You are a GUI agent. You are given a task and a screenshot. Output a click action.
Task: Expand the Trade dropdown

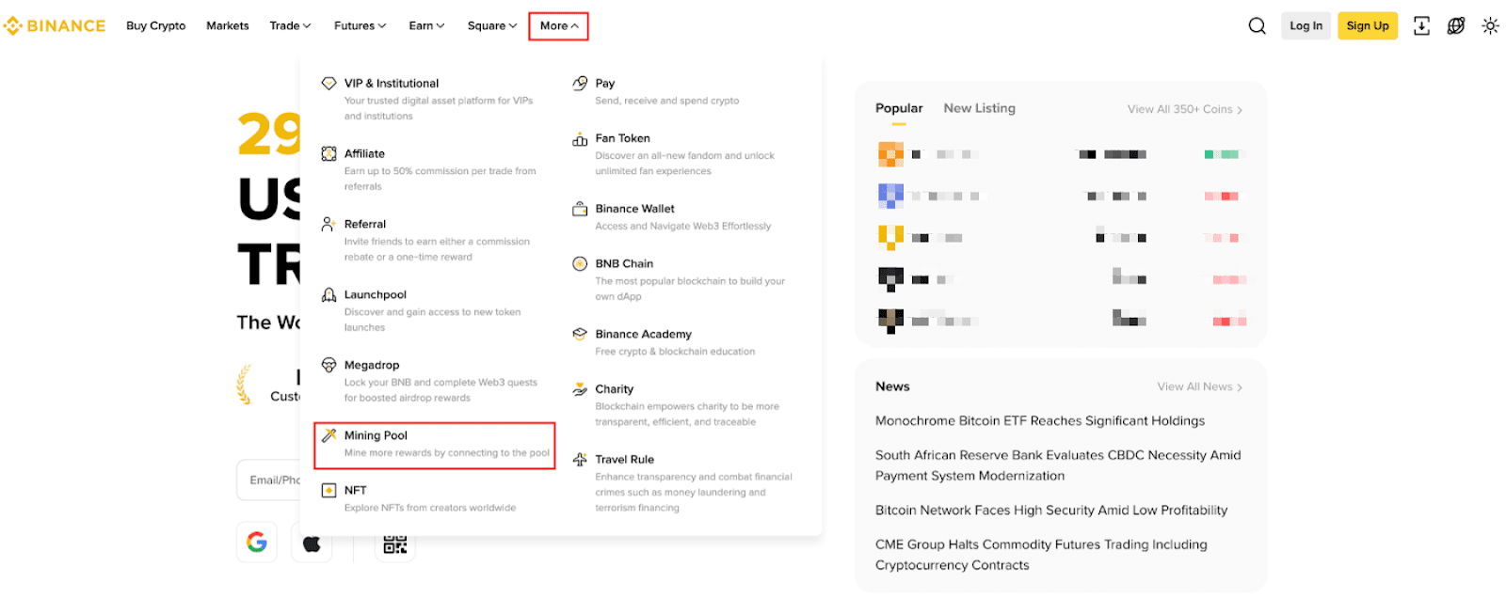[x=290, y=26]
